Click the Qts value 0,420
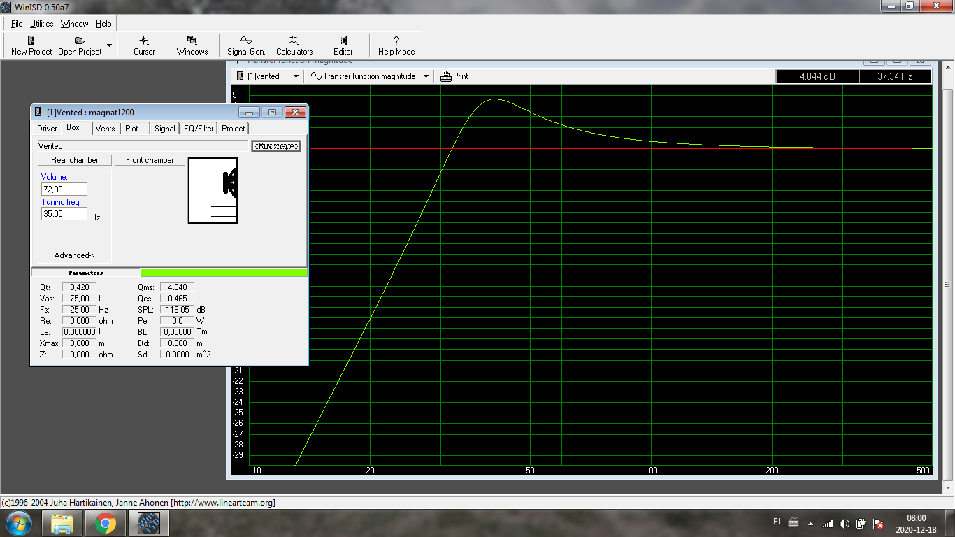This screenshot has width=955, height=537. (x=80, y=287)
